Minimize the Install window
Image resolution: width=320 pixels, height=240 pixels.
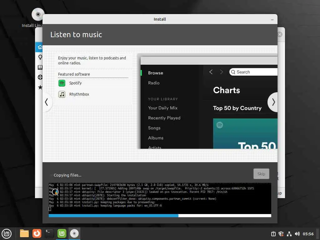click(x=272, y=19)
